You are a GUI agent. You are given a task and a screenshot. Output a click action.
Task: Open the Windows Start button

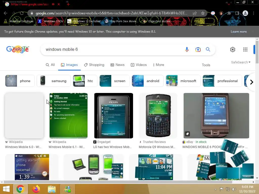click(6, 189)
